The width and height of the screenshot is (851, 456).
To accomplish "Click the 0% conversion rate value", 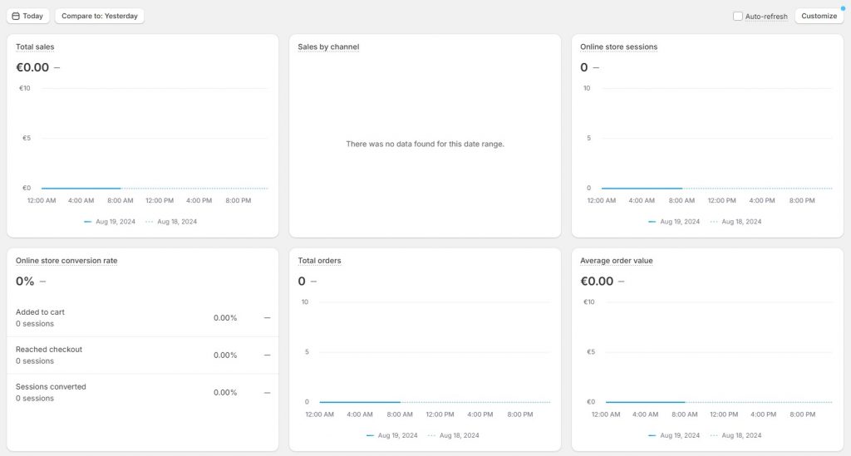I will 25,281.
